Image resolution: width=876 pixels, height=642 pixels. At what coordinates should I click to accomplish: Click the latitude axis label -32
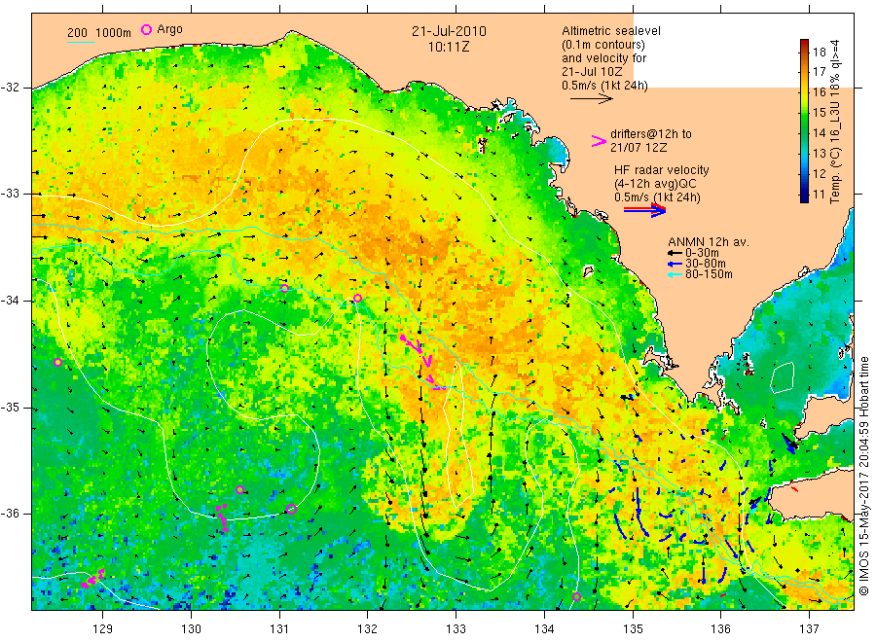click(x=10, y=88)
